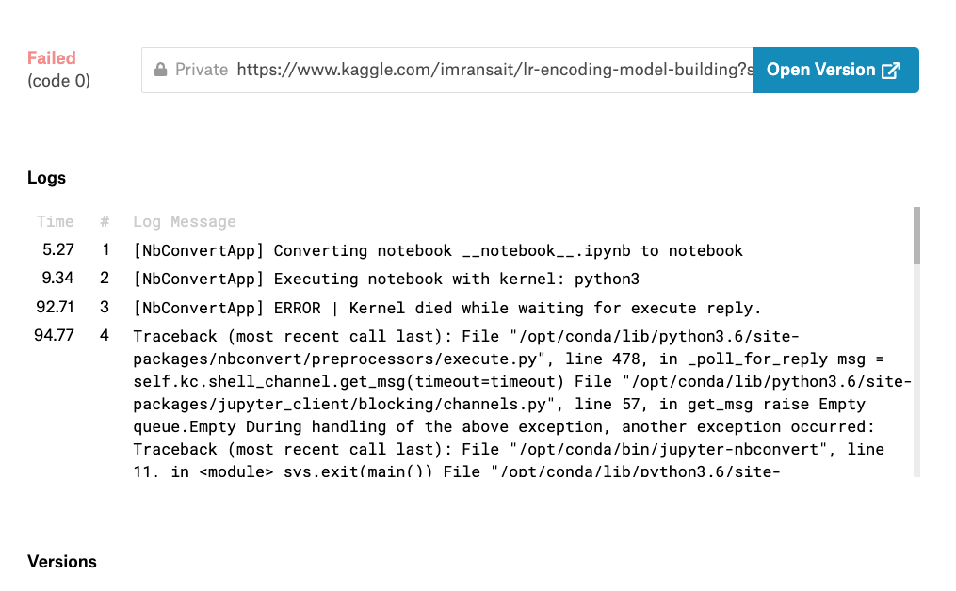Select the Private visibility label

point(202,70)
